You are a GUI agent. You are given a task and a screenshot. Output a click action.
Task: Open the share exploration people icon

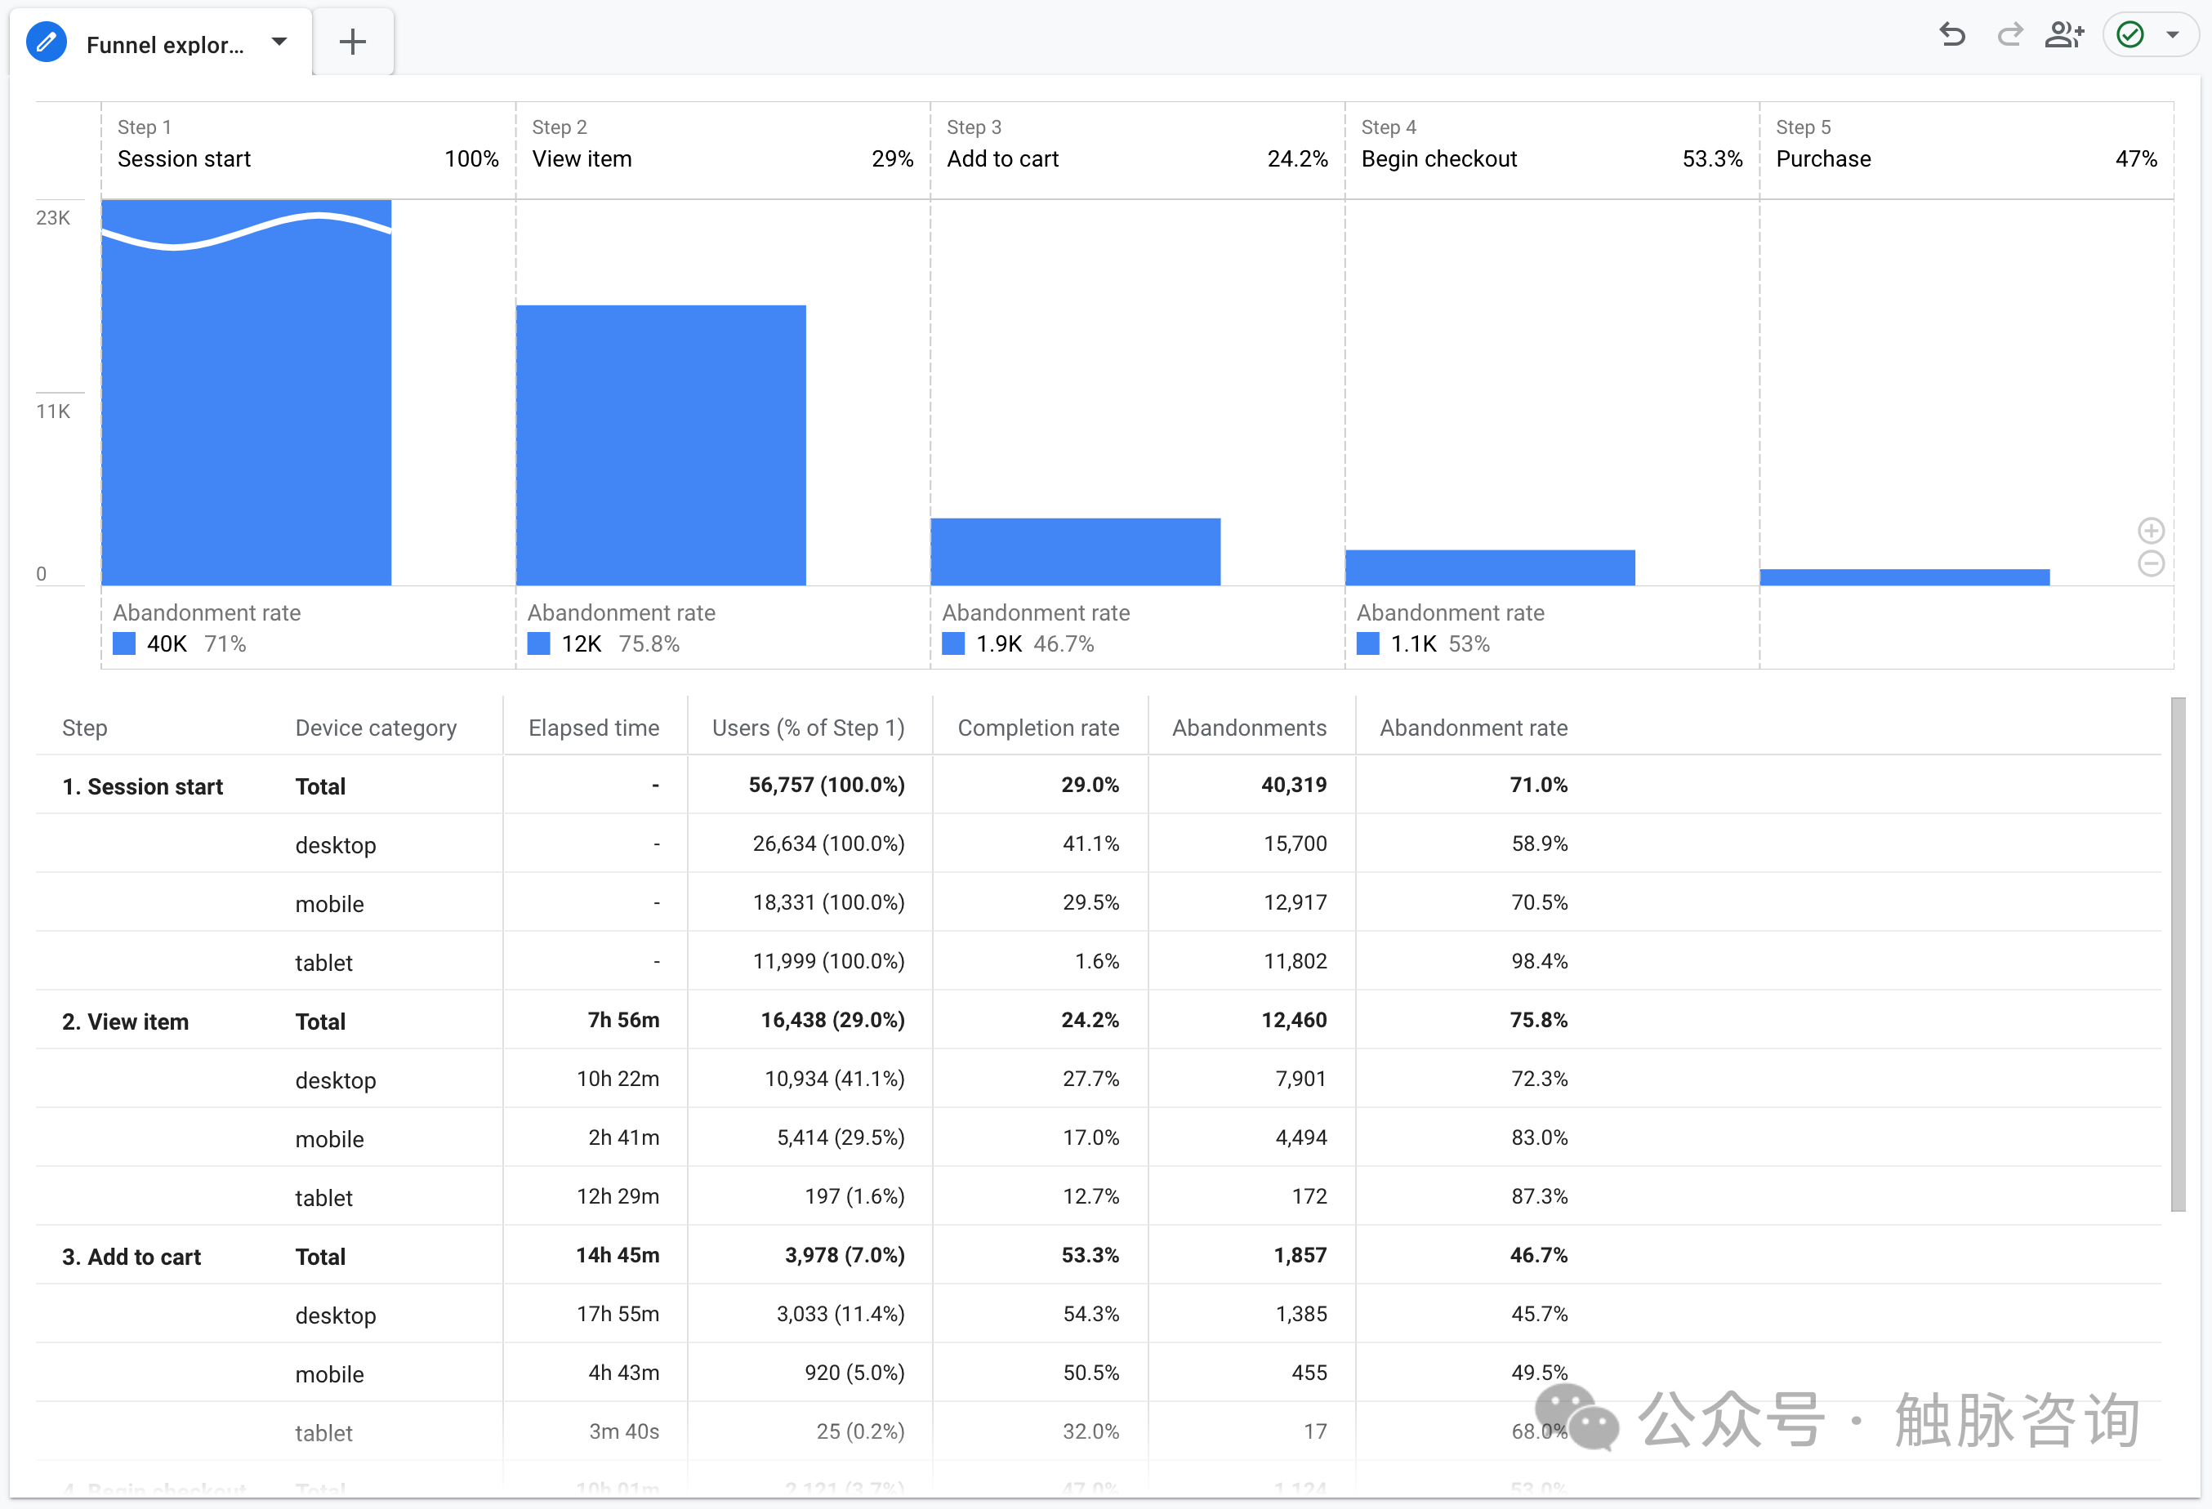tap(2063, 35)
